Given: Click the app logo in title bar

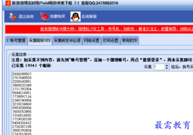Looking at the screenshot, I should pyautogui.click(x=8, y=3).
